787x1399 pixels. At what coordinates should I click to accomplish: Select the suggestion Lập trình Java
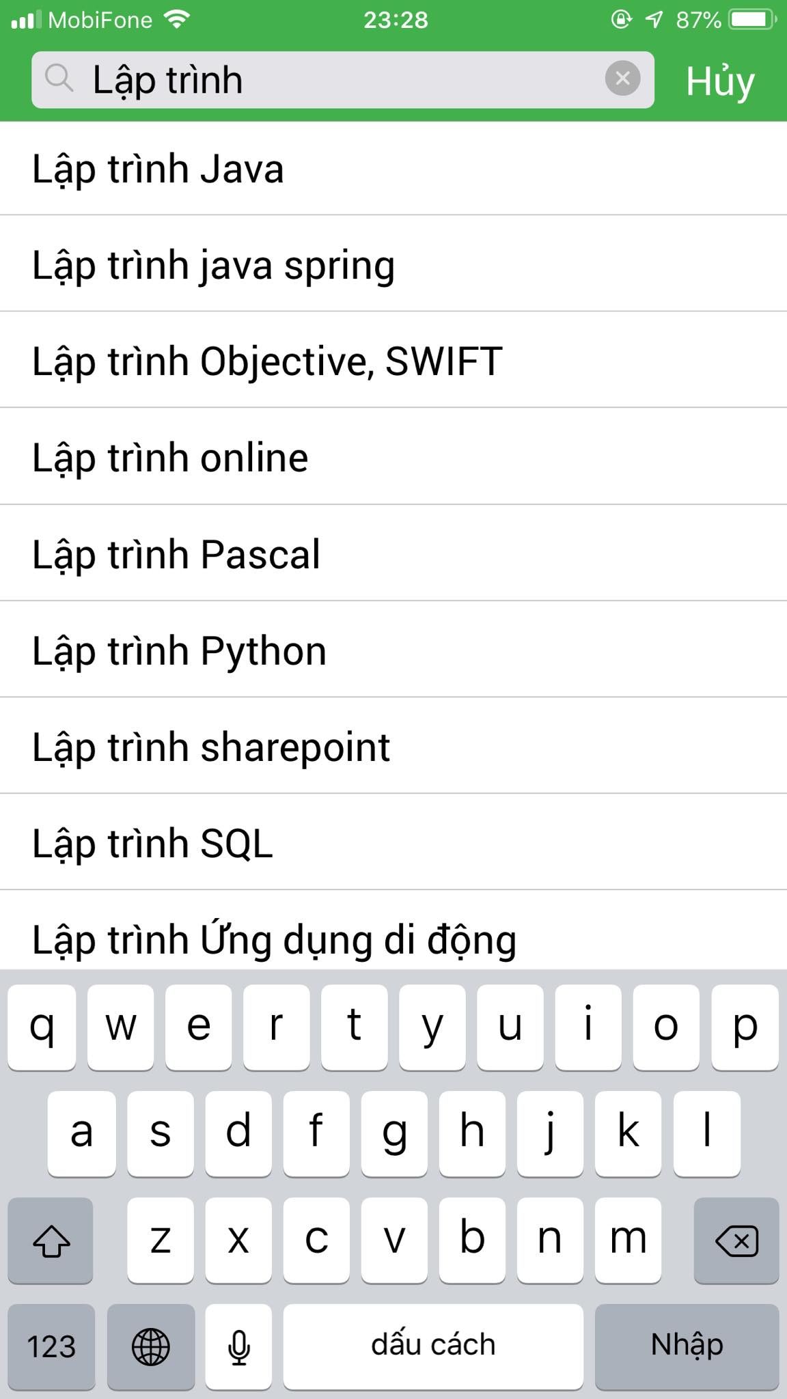(x=158, y=169)
